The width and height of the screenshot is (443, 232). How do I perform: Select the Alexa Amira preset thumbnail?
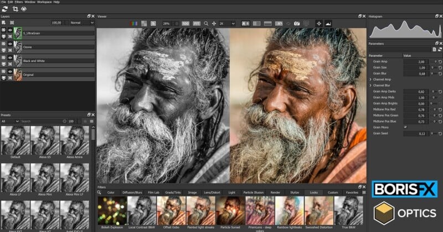(x=74, y=140)
